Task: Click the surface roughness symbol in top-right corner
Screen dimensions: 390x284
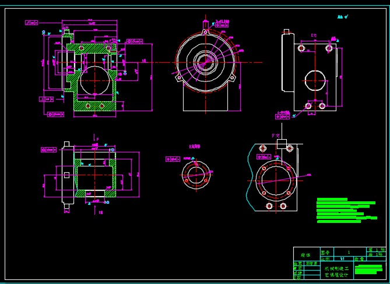Action: click(x=343, y=17)
